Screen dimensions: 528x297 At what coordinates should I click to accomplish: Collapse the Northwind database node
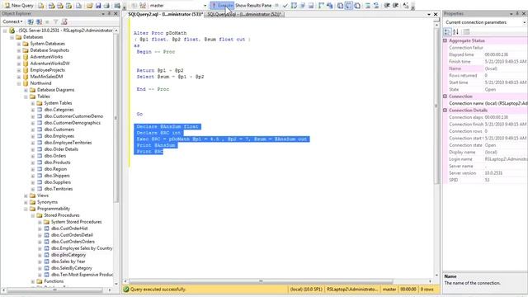(19, 83)
